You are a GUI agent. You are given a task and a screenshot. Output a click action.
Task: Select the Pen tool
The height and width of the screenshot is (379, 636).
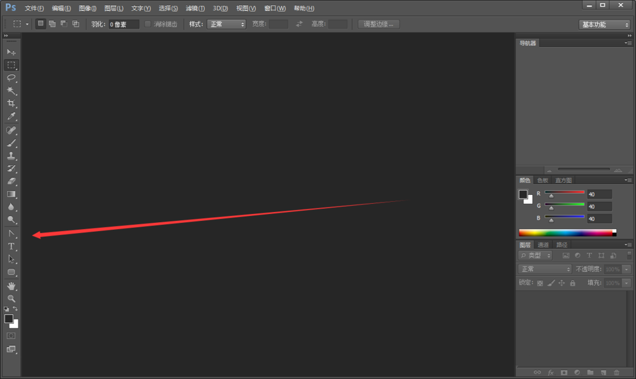click(x=11, y=234)
